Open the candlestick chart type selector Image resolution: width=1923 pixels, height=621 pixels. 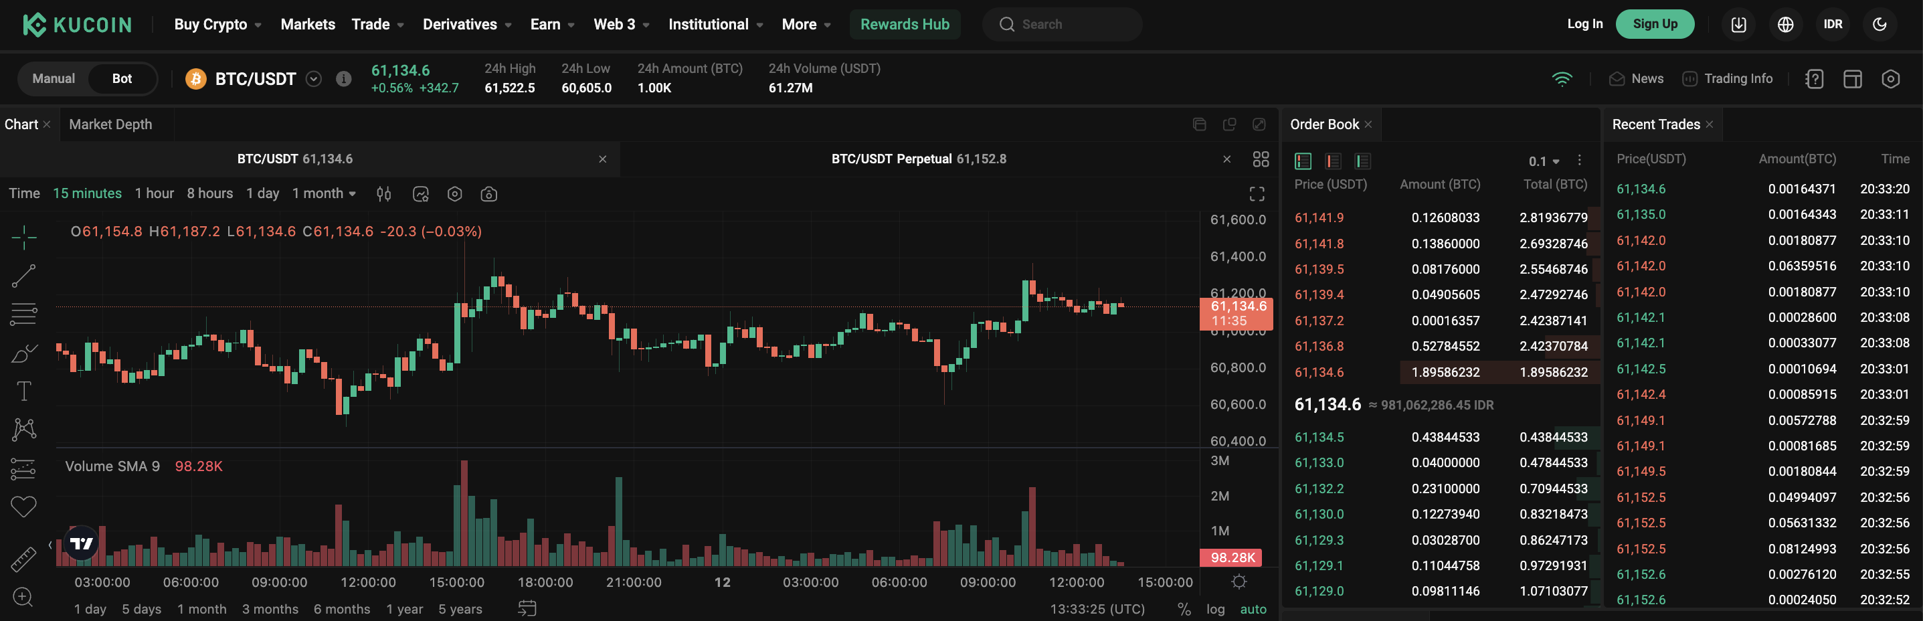tap(383, 194)
